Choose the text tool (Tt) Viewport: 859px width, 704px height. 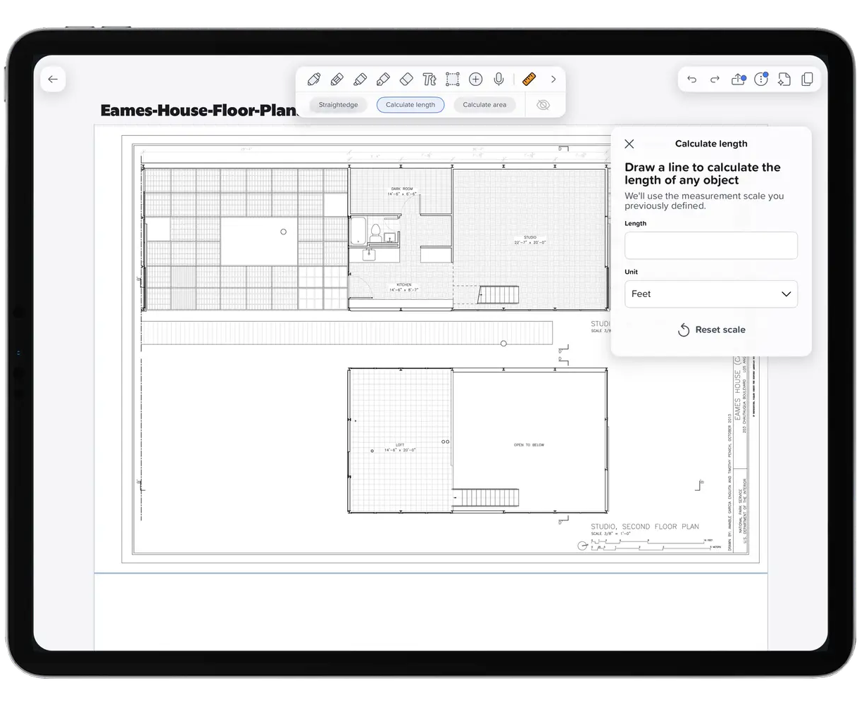(429, 79)
